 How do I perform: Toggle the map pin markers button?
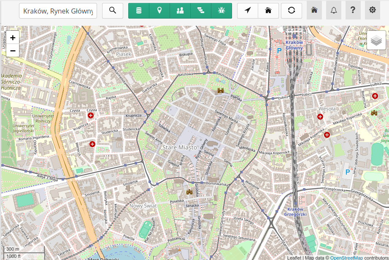(159, 11)
